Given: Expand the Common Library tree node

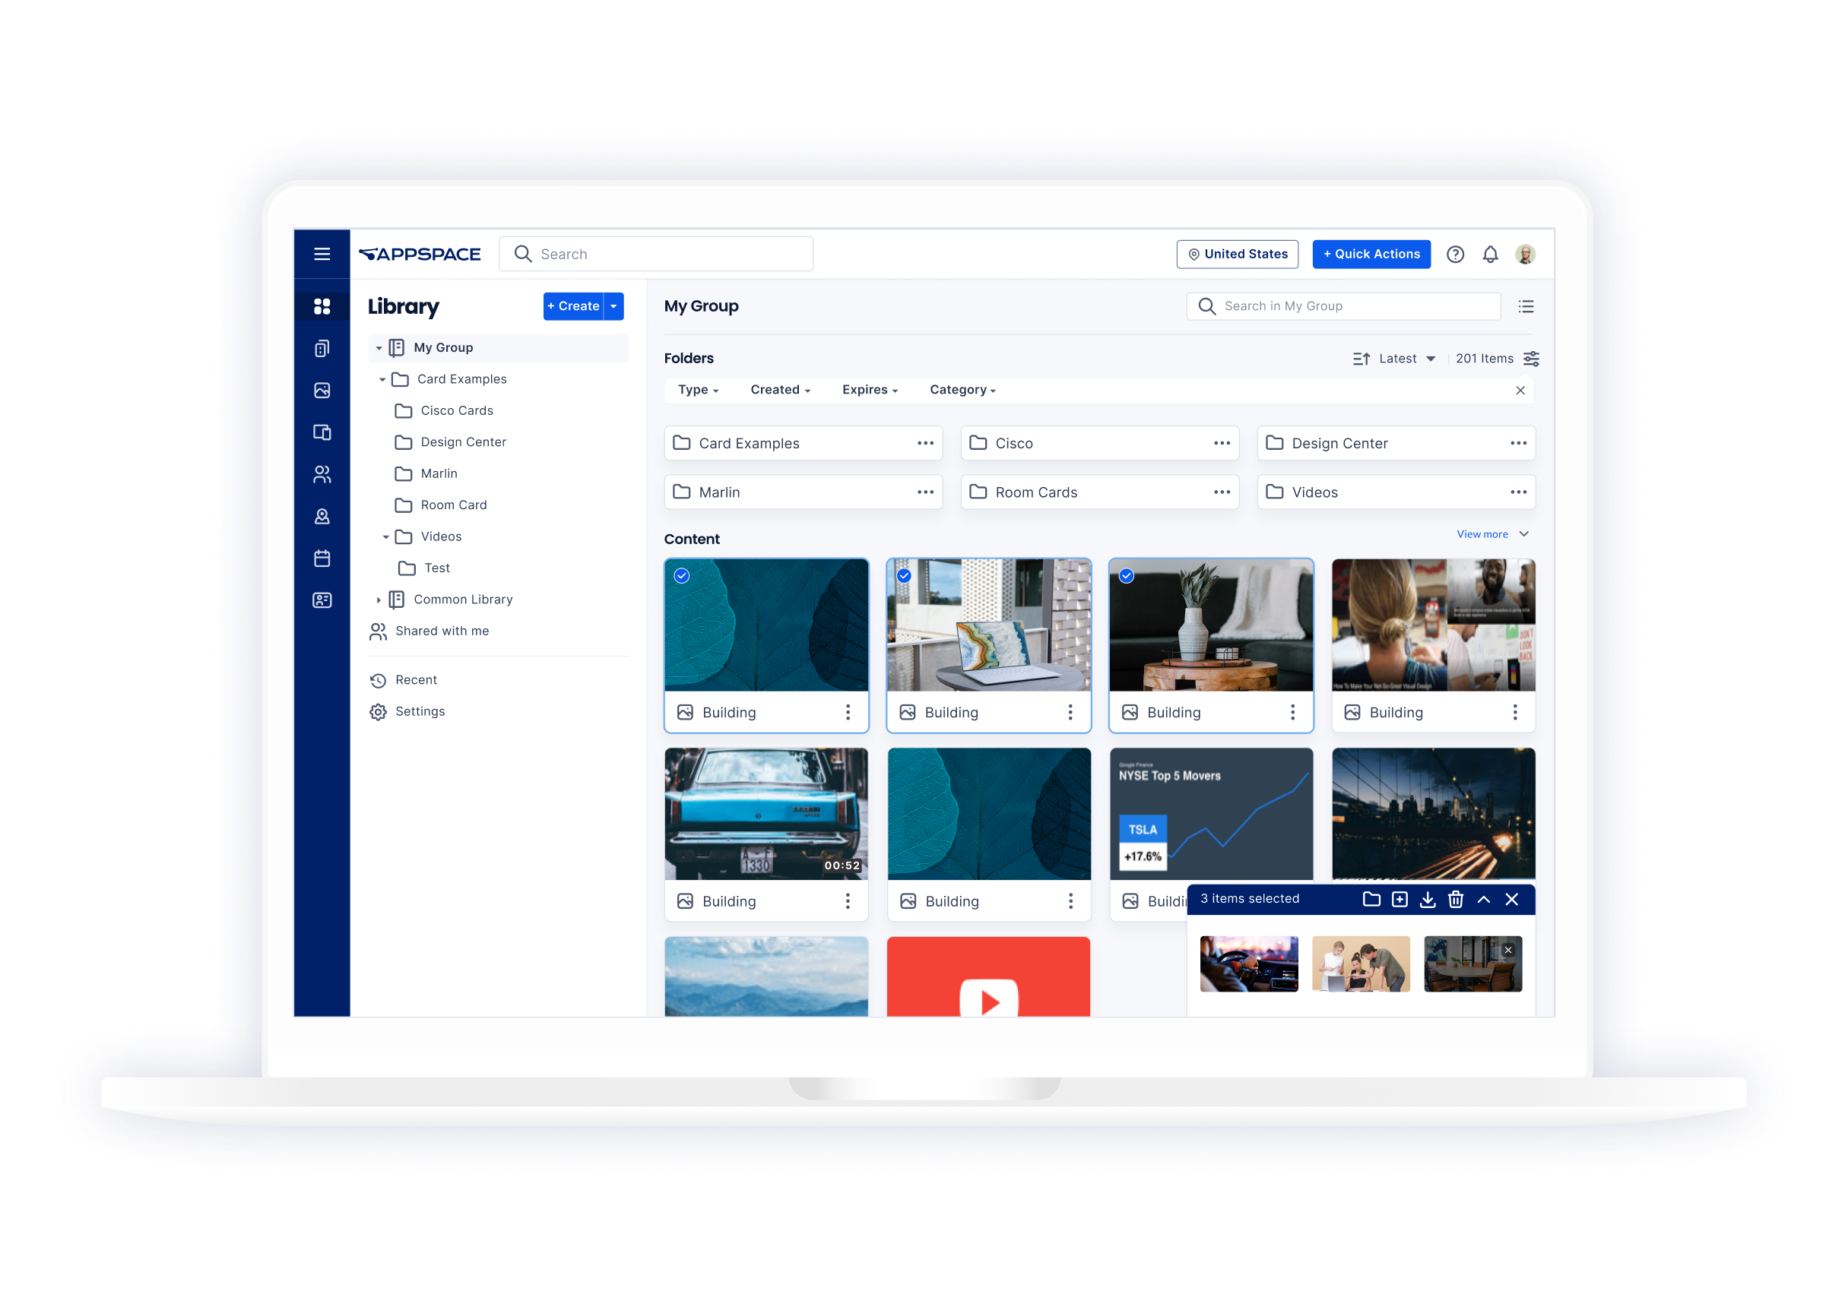Looking at the screenshot, I should [x=379, y=600].
